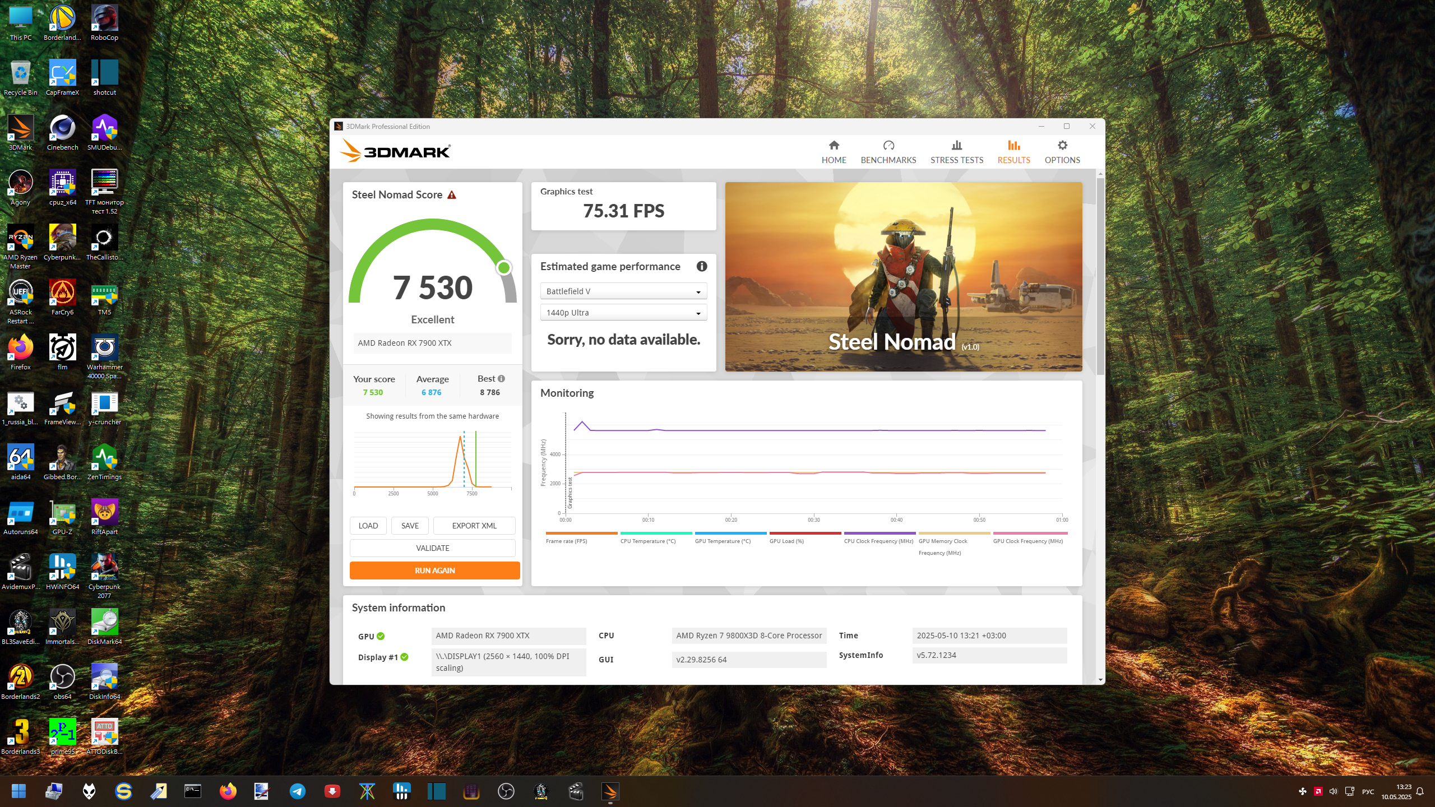Screen dimensions: 1435x807
Task: Open the 1440p Ultra resolution dropdown
Action: tap(623, 313)
